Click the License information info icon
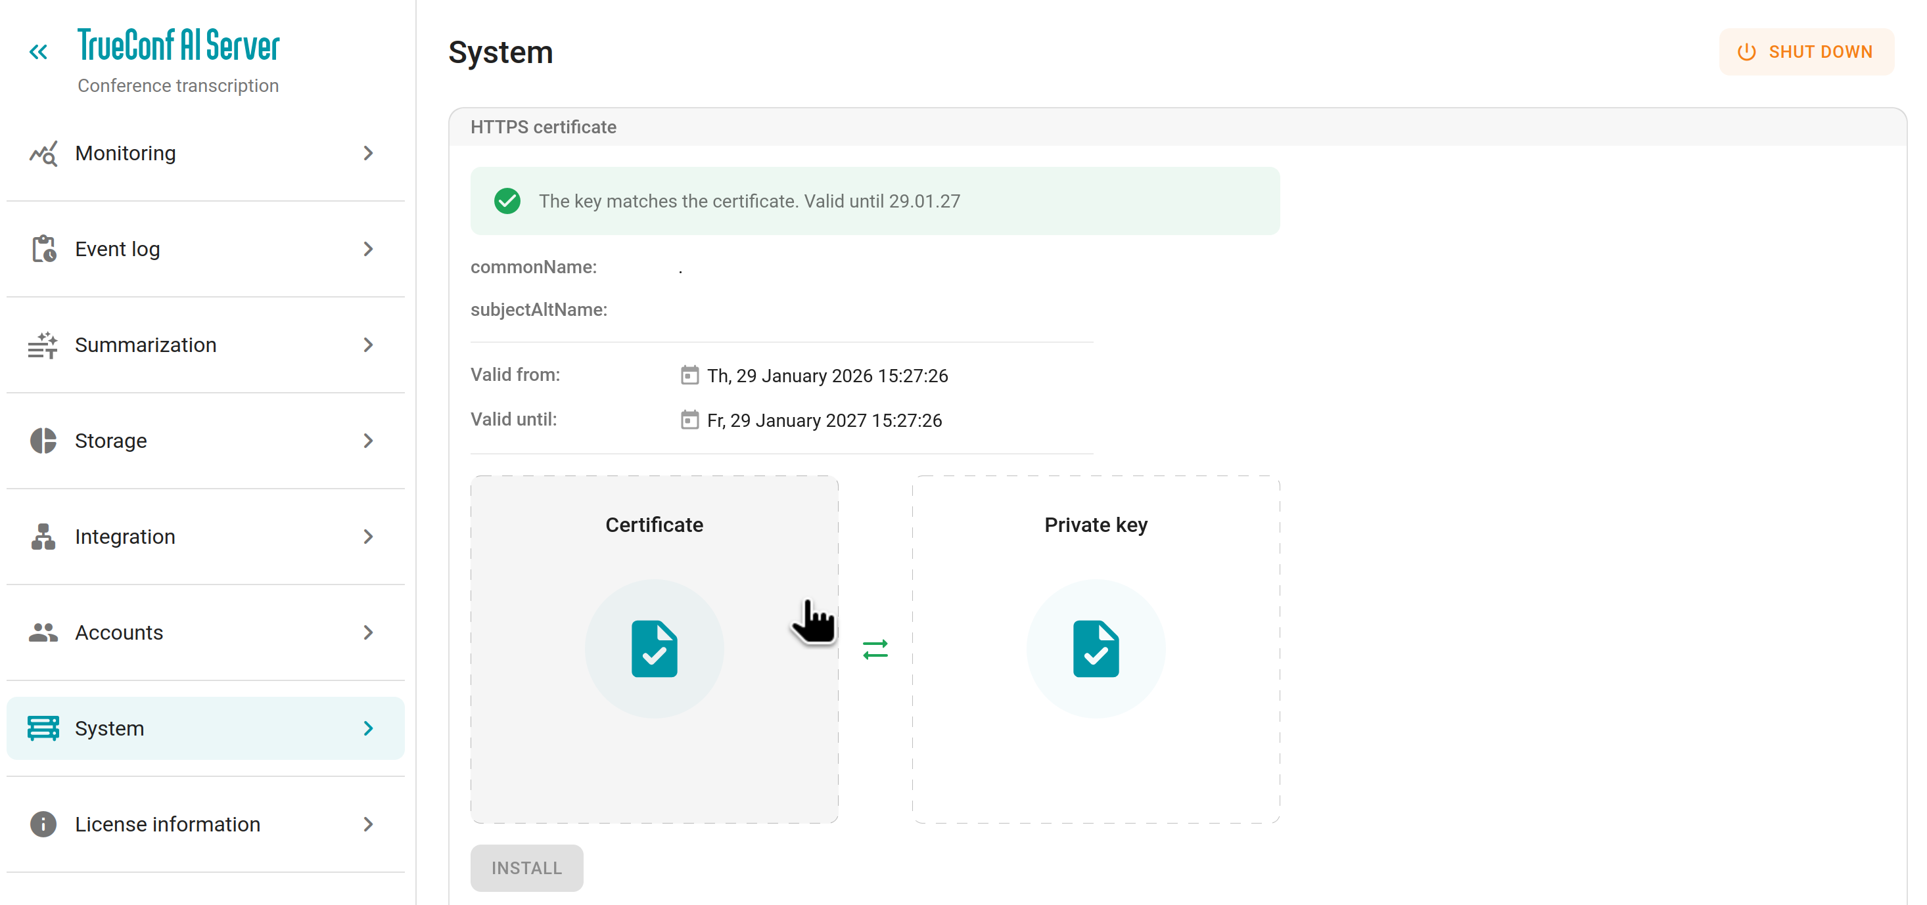Screen dimensions: 1927x905 point(43,824)
